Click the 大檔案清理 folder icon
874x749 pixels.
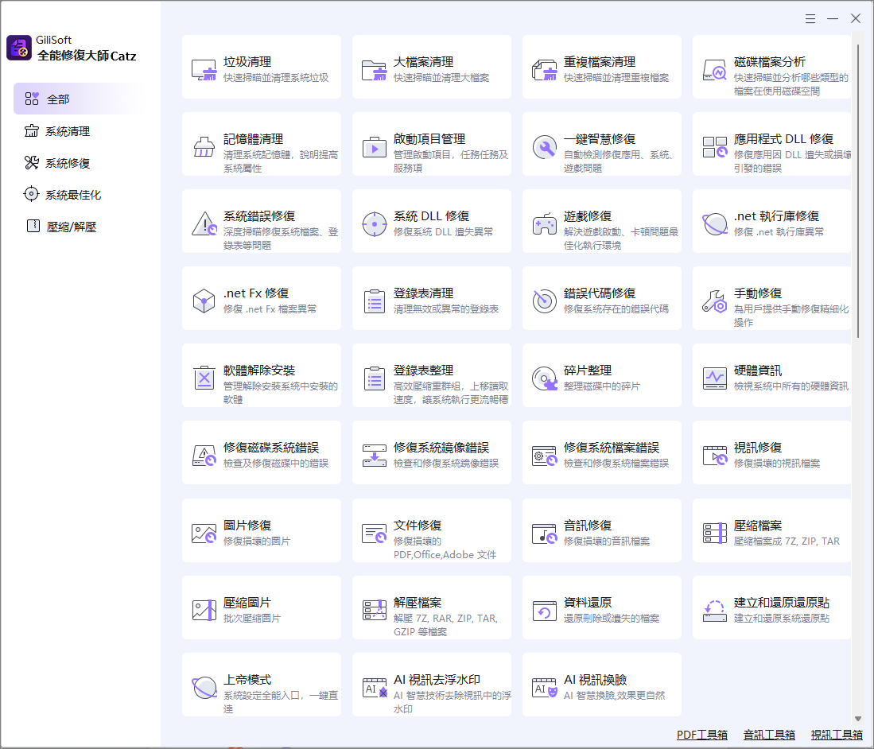[374, 70]
